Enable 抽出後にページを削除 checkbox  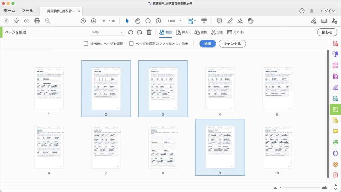click(x=86, y=44)
